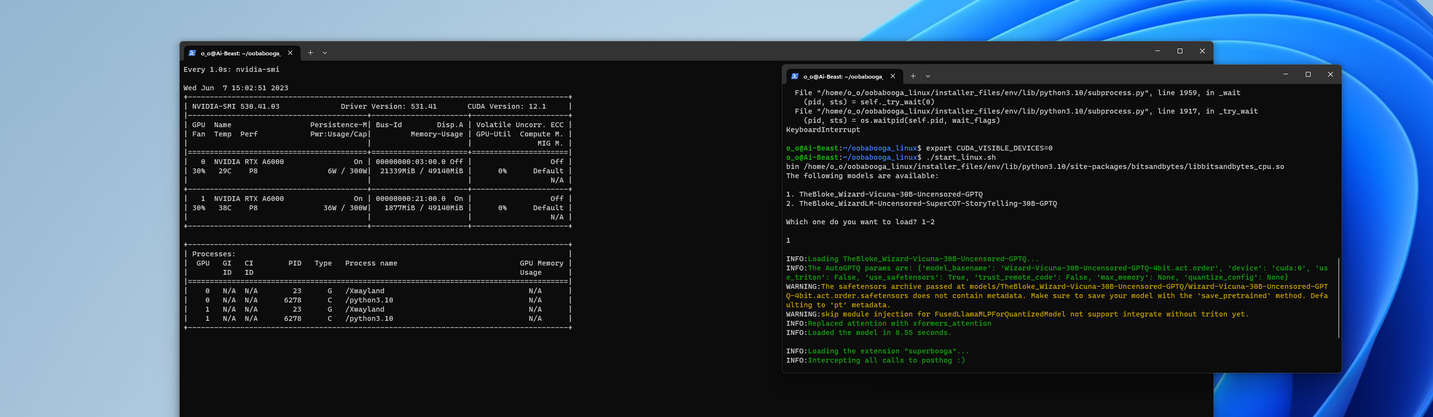This screenshot has height=417, width=1433.
Task: Click 'skip module injection' warning line
Action: (1017, 314)
